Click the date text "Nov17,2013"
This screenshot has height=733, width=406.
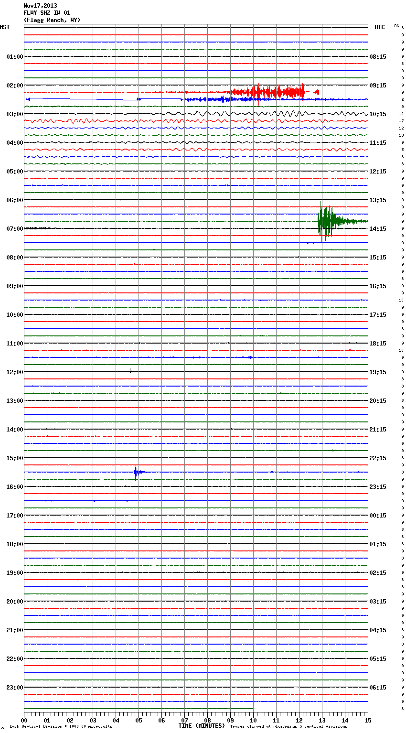40,6
